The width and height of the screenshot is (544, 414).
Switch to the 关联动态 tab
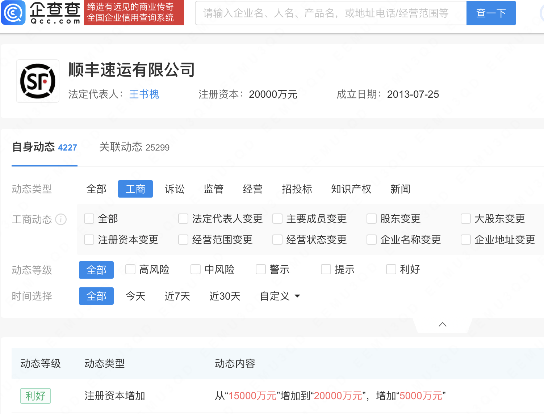(121, 147)
